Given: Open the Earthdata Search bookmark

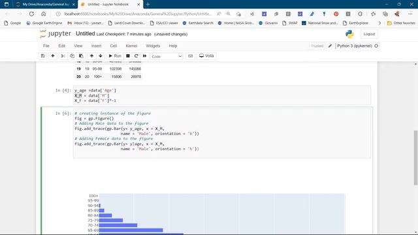Looking at the screenshot, I should pos(198,23).
